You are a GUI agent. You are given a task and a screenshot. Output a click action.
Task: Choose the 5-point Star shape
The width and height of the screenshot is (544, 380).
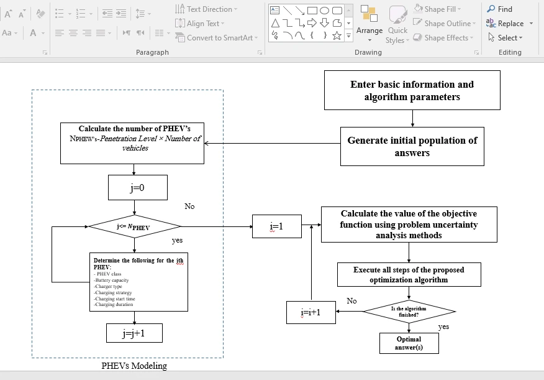pyautogui.click(x=337, y=35)
